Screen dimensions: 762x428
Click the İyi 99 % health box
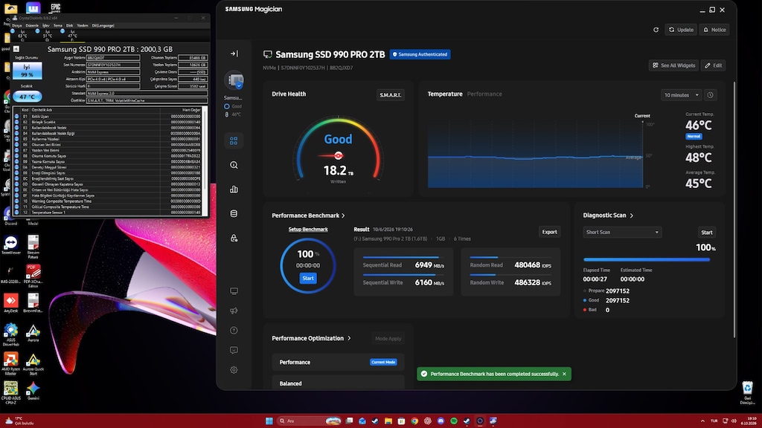(x=28, y=71)
